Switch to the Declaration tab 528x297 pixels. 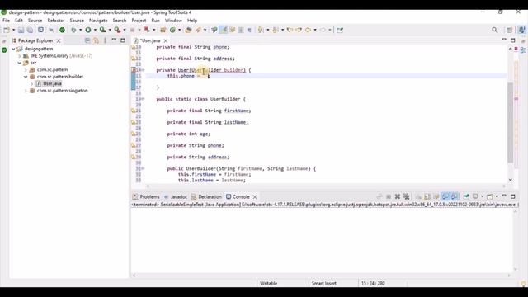pyautogui.click(x=206, y=196)
